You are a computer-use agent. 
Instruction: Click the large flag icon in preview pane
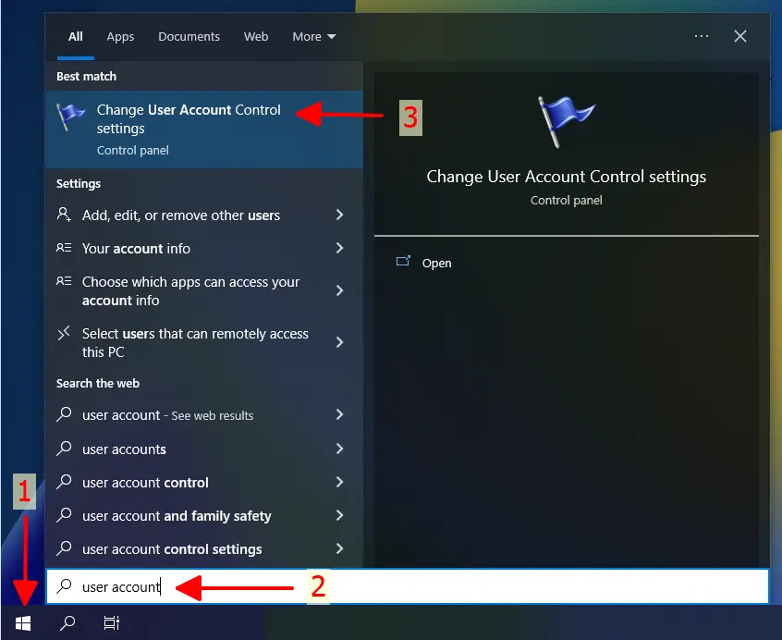566,122
